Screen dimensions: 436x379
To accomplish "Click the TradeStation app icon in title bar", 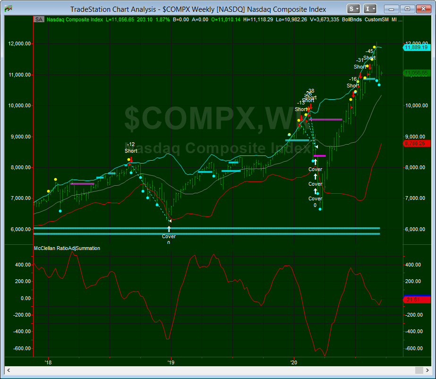I will (9, 9).
